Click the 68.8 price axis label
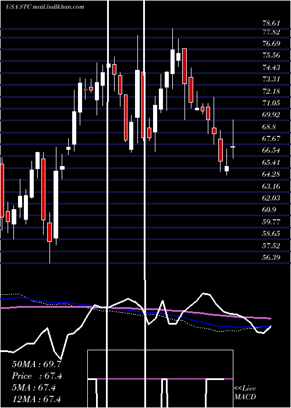Viewport: 291px width, 408px height. click(x=269, y=127)
